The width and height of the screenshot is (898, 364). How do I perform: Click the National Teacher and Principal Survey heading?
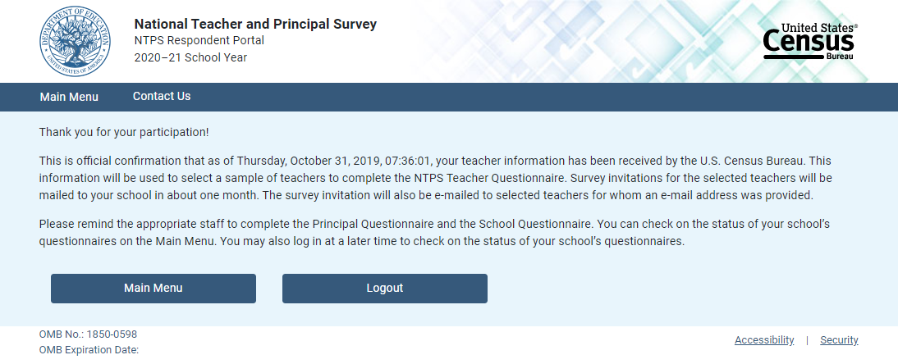coord(255,24)
